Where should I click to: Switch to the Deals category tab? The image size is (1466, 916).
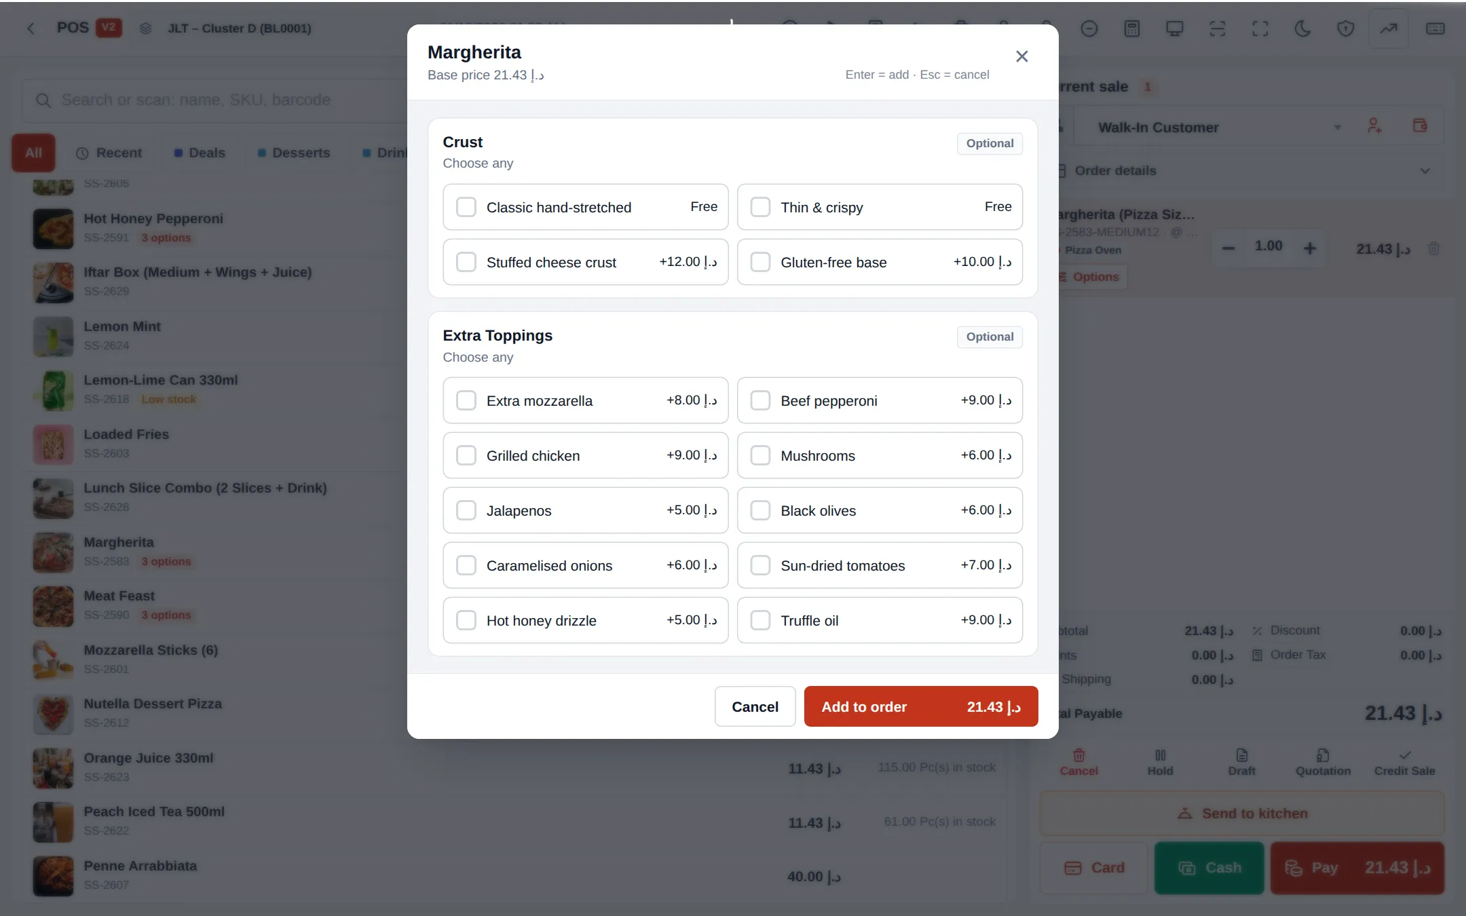200,153
